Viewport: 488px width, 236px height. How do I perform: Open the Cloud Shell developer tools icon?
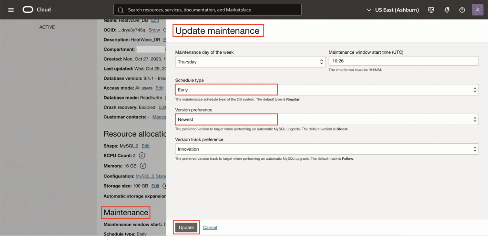point(431,10)
